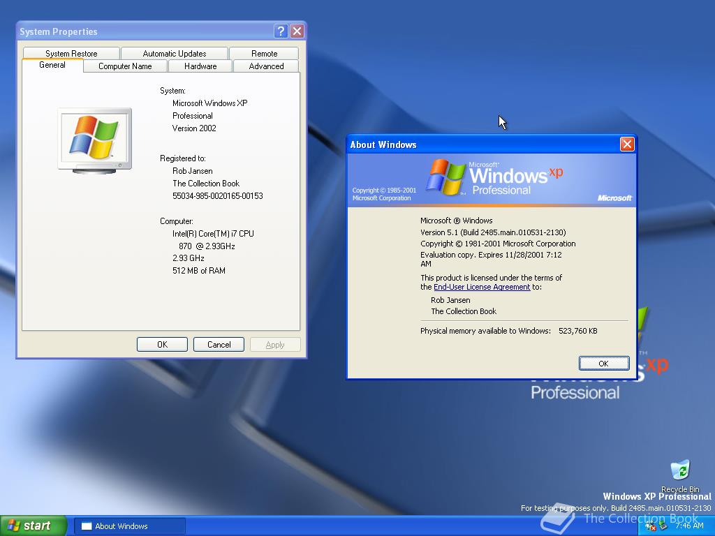This screenshot has width=715, height=536.
Task: Close the System Properties window
Action: tap(297, 31)
